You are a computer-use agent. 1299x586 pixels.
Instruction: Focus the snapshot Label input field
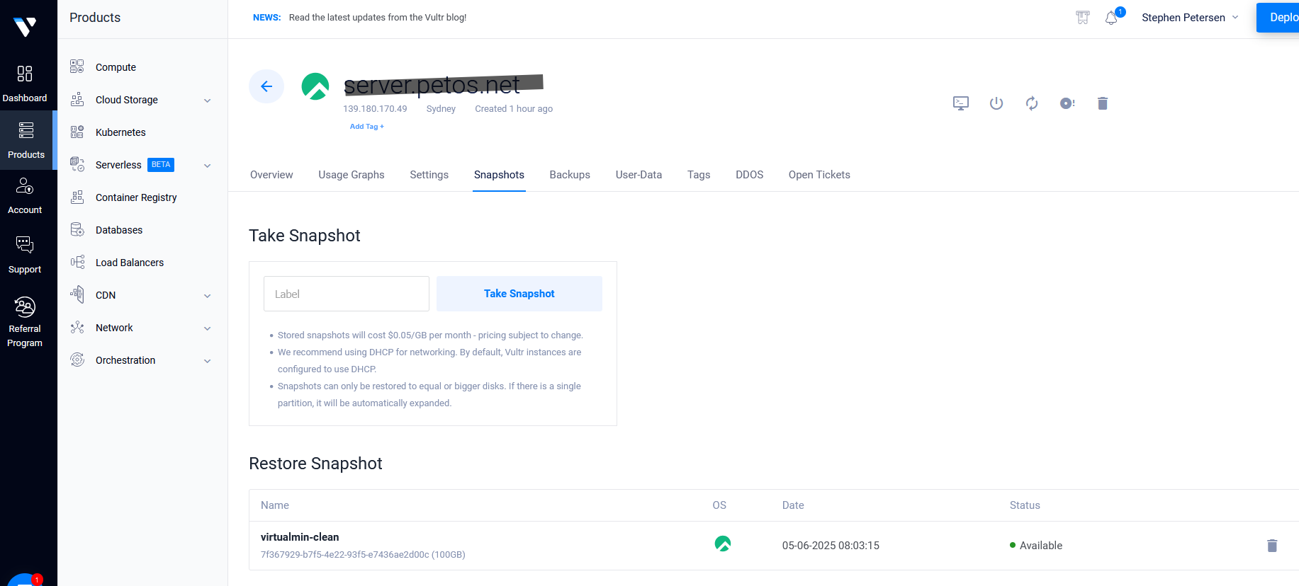[x=347, y=294]
